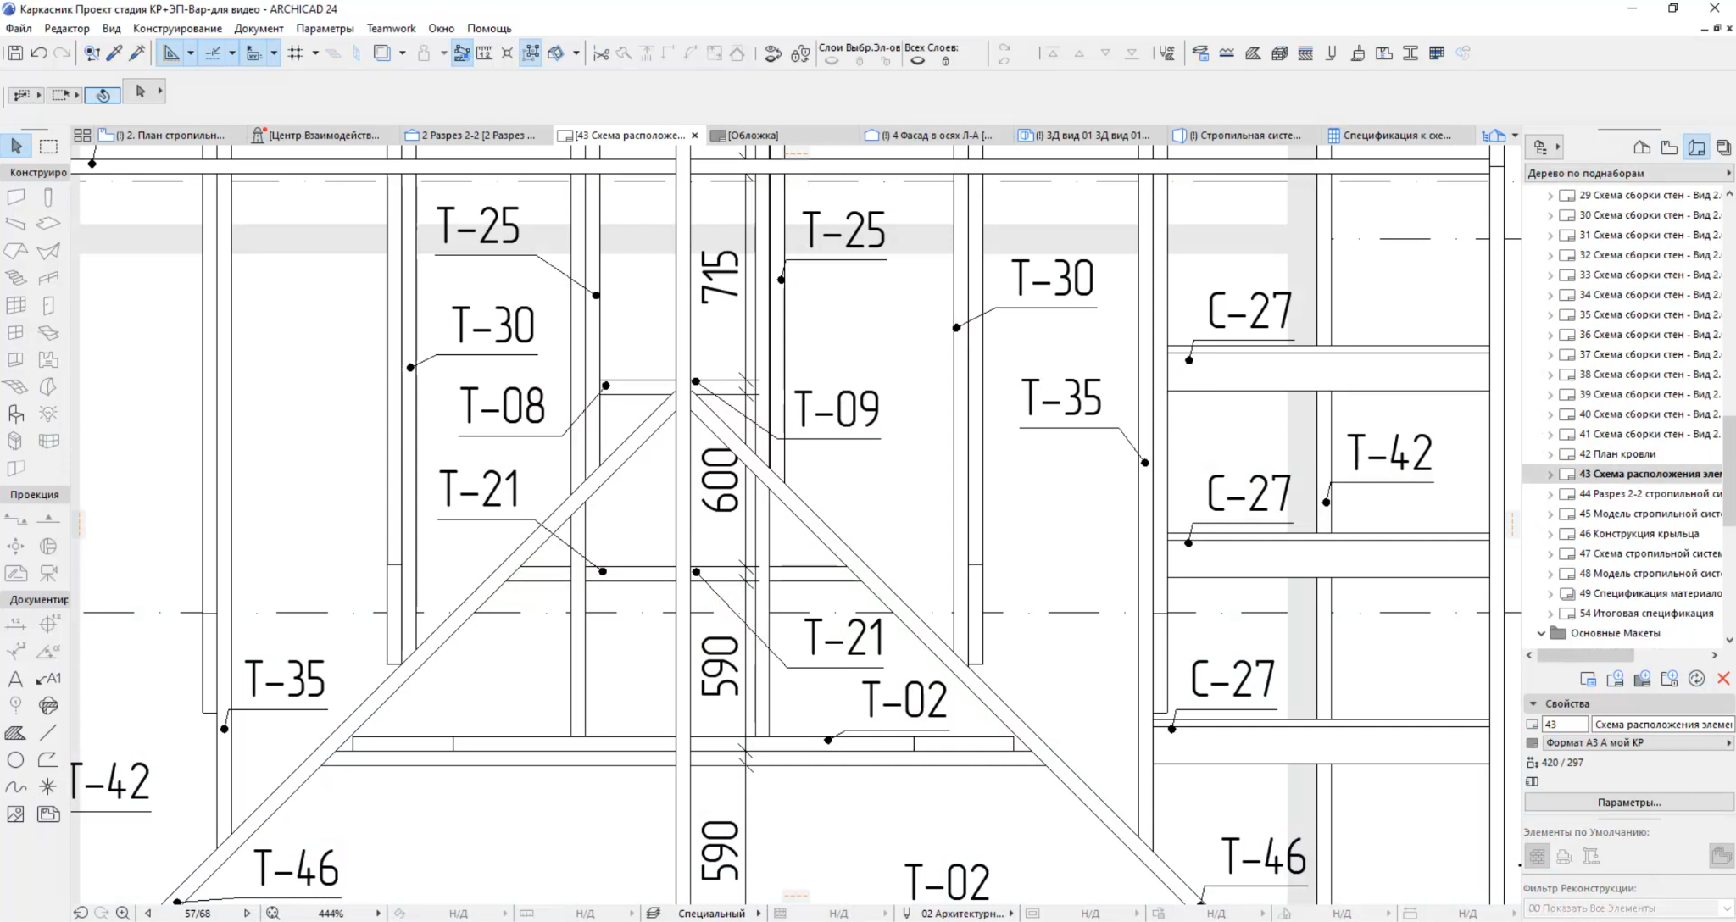Collapse the Основные Макеты folder

1542,634
